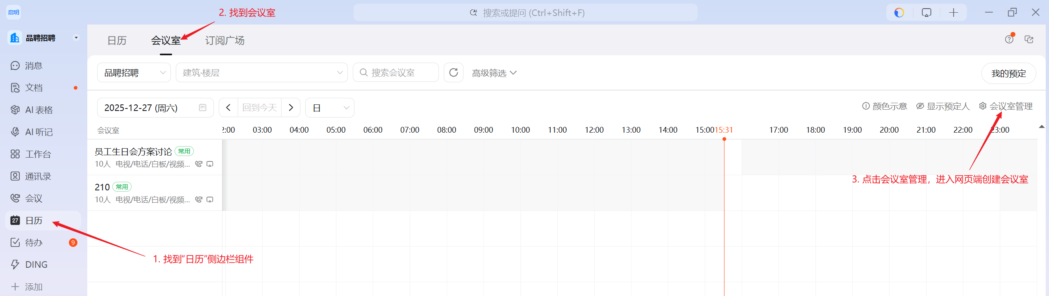Open the 建筑·楼层 dropdown
Viewport: 1049px width, 296px height.
click(x=261, y=73)
